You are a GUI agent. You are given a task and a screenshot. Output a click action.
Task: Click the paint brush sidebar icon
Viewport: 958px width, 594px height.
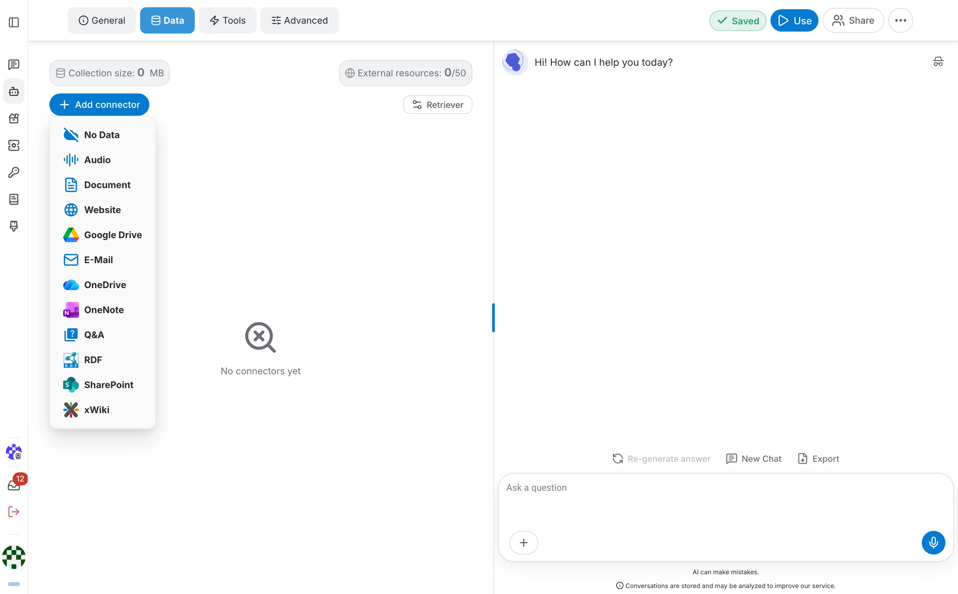click(14, 226)
